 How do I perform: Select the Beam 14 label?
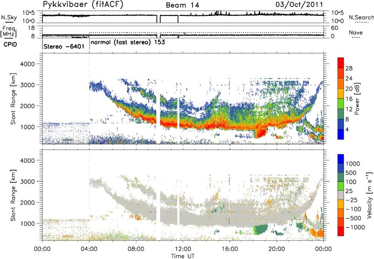pos(182,5)
